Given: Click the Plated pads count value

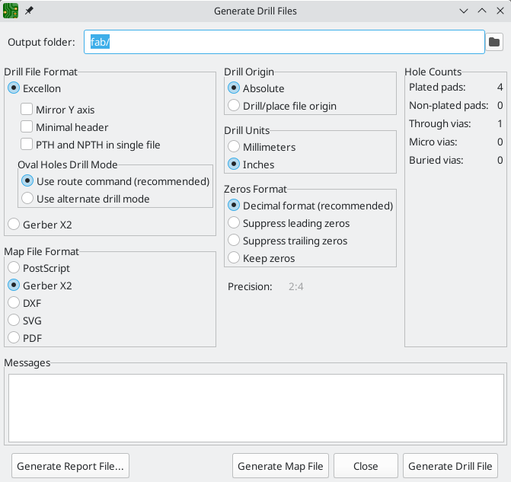Looking at the screenshot, I should (x=500, y=87).
